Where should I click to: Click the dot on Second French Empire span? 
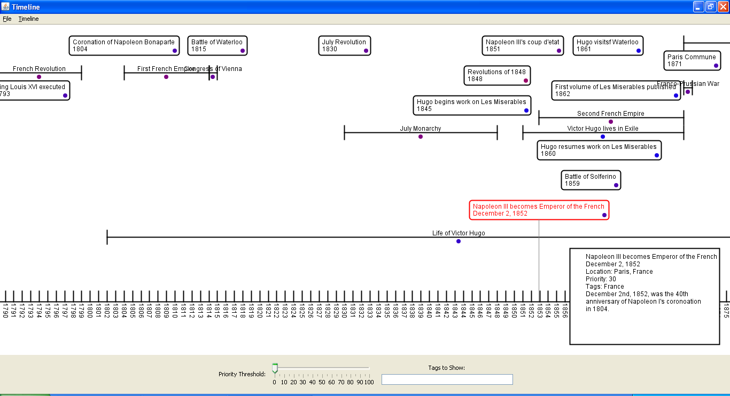(x=611, y=122)
